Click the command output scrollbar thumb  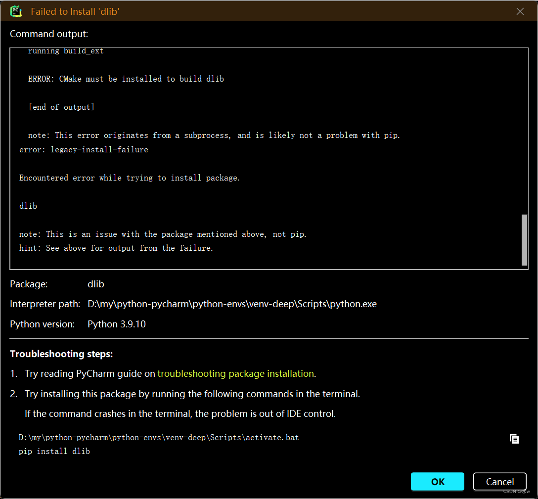coord(524,240)
